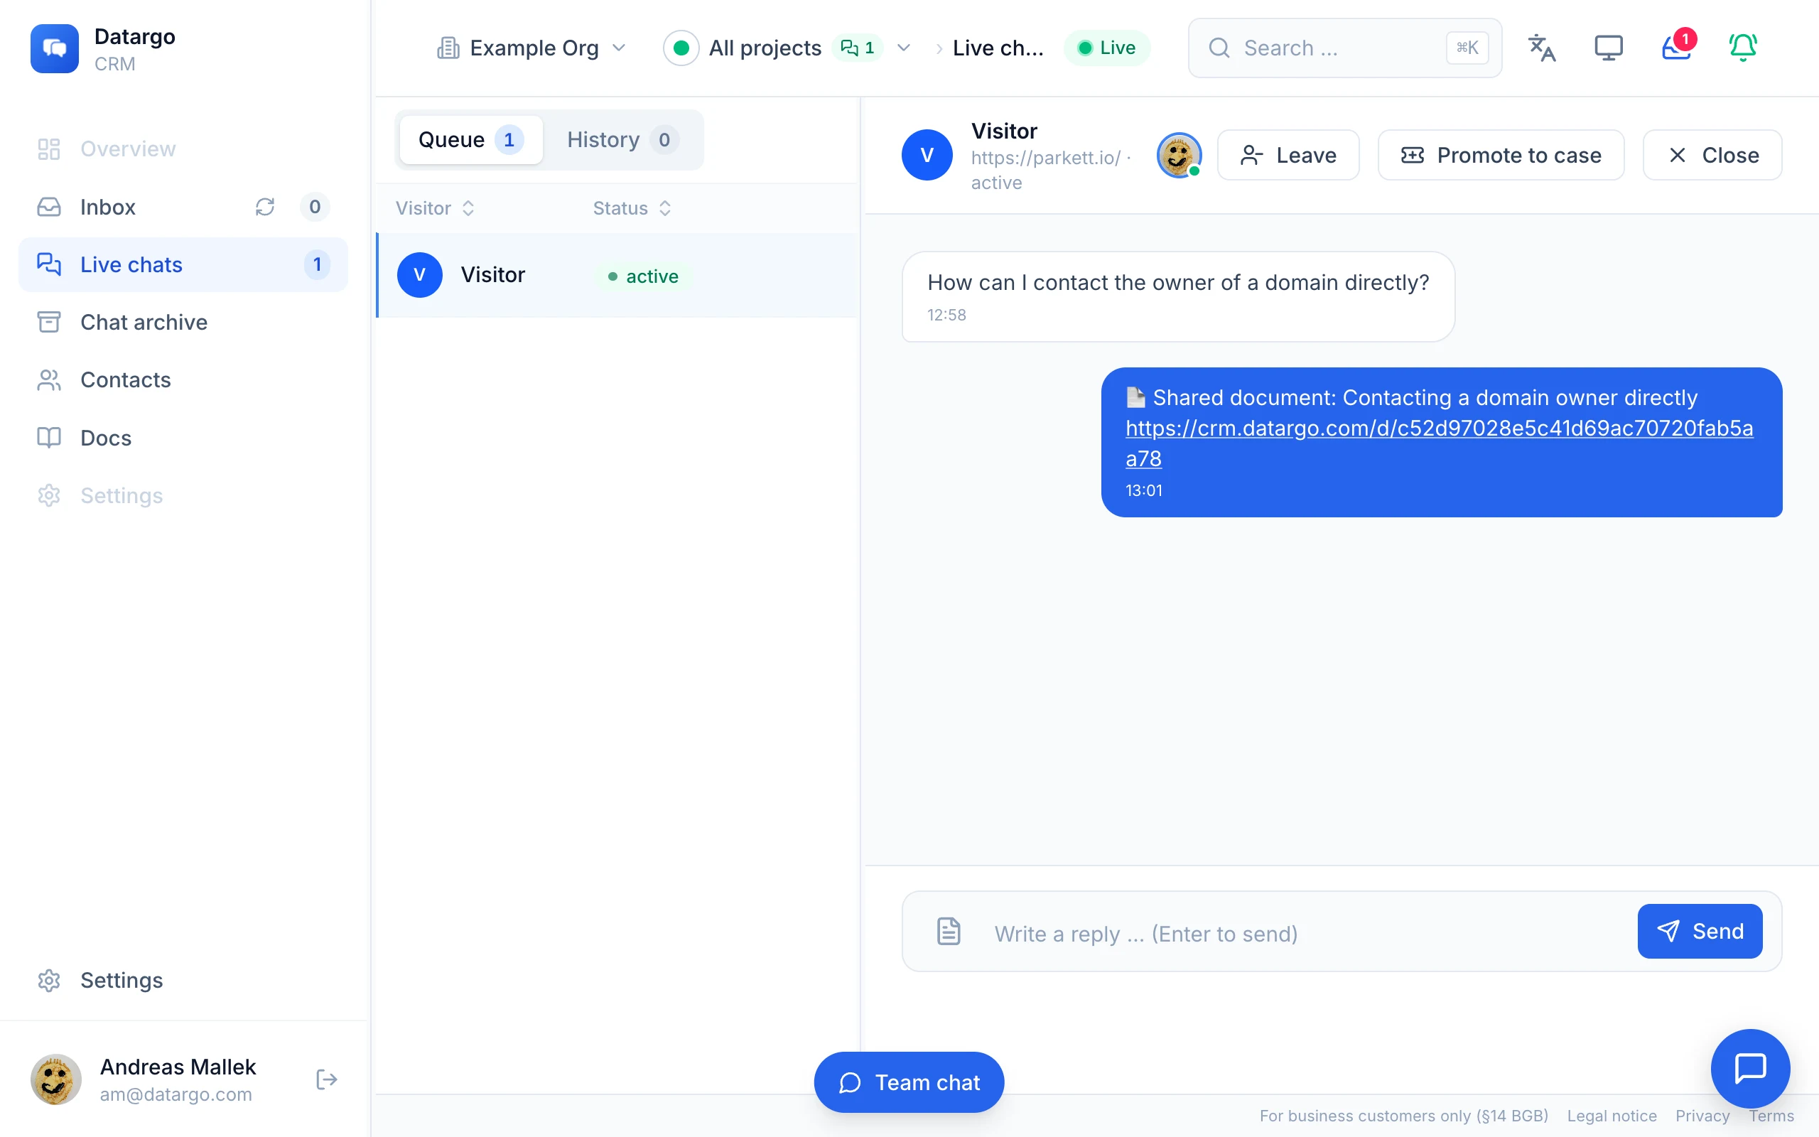Toggle the green online status indicator
Viewport: 1819px width, 1137px height.
pos(681,48)
